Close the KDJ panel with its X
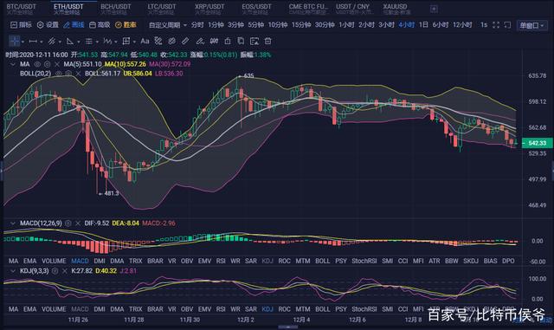This screenshot has height=330, width=554. (x=65, y=271)
